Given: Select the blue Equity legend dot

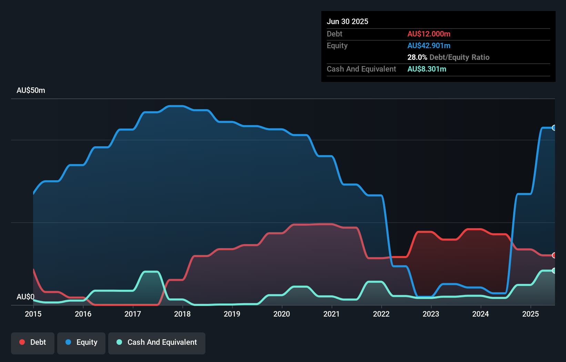Looking at the screenshot, I should point(68,342).
